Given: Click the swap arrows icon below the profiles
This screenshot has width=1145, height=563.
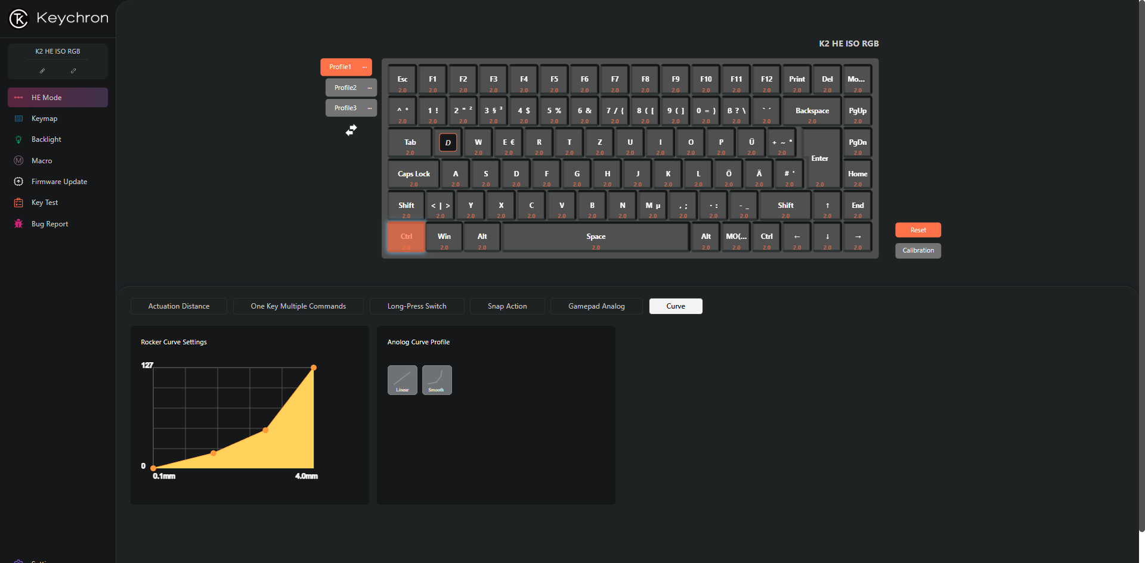Looking at the screenshot, I should point(351,130).
